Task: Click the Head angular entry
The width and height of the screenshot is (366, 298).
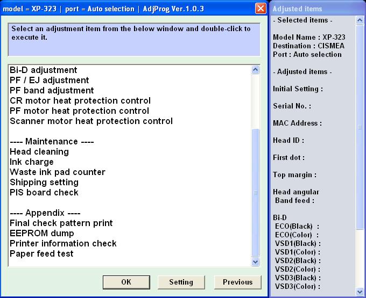Action: click(296, 192)
